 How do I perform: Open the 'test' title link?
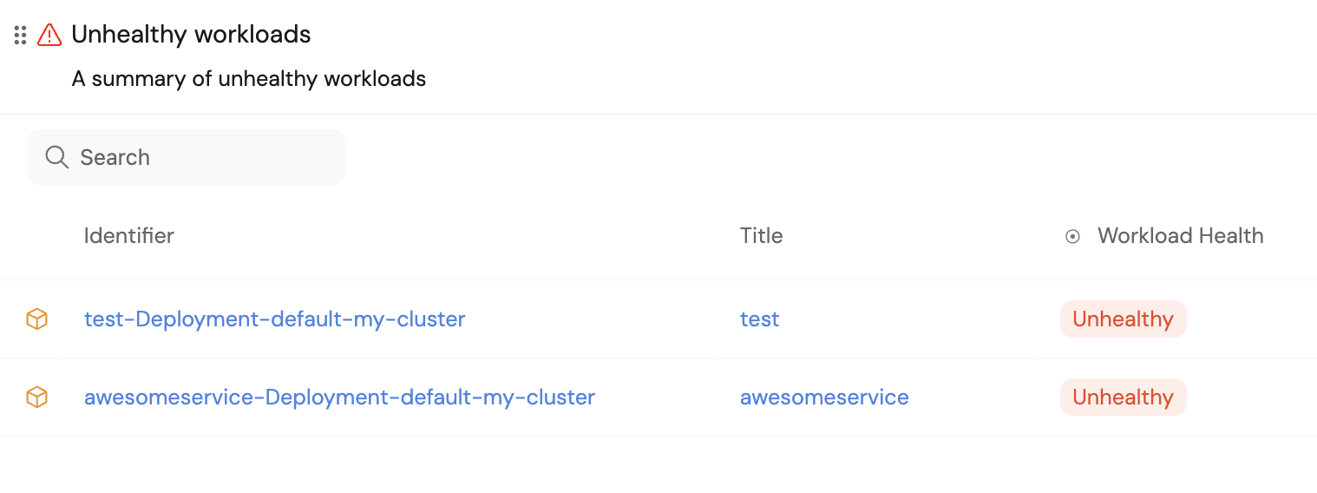[x=759, y=319]
